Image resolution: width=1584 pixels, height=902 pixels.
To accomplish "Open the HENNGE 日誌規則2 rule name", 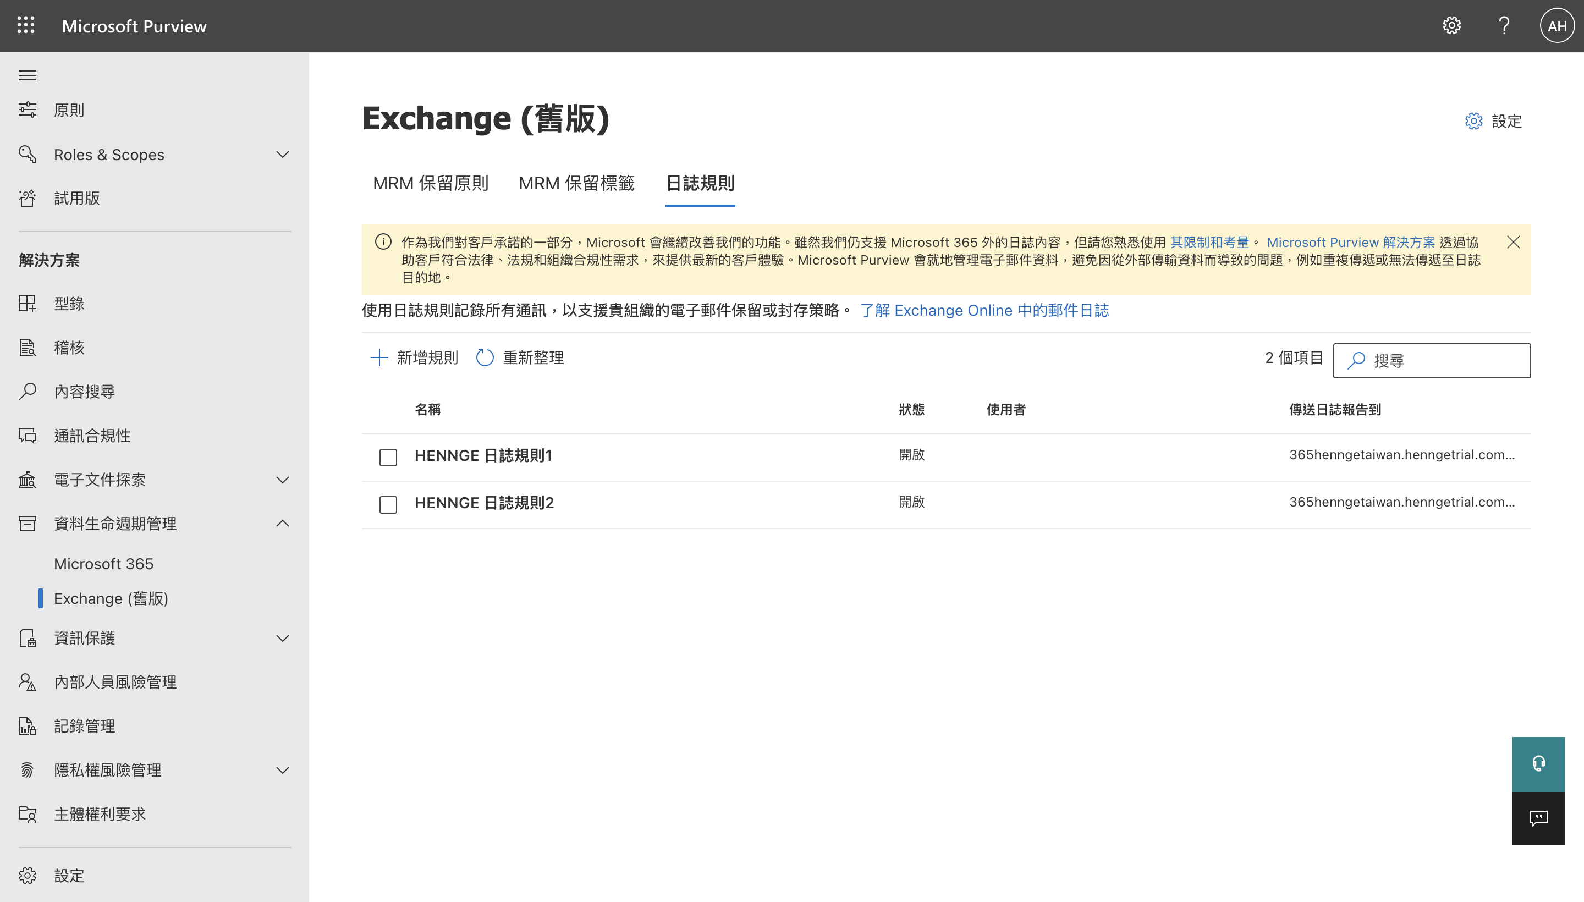I will click(485, 503).
